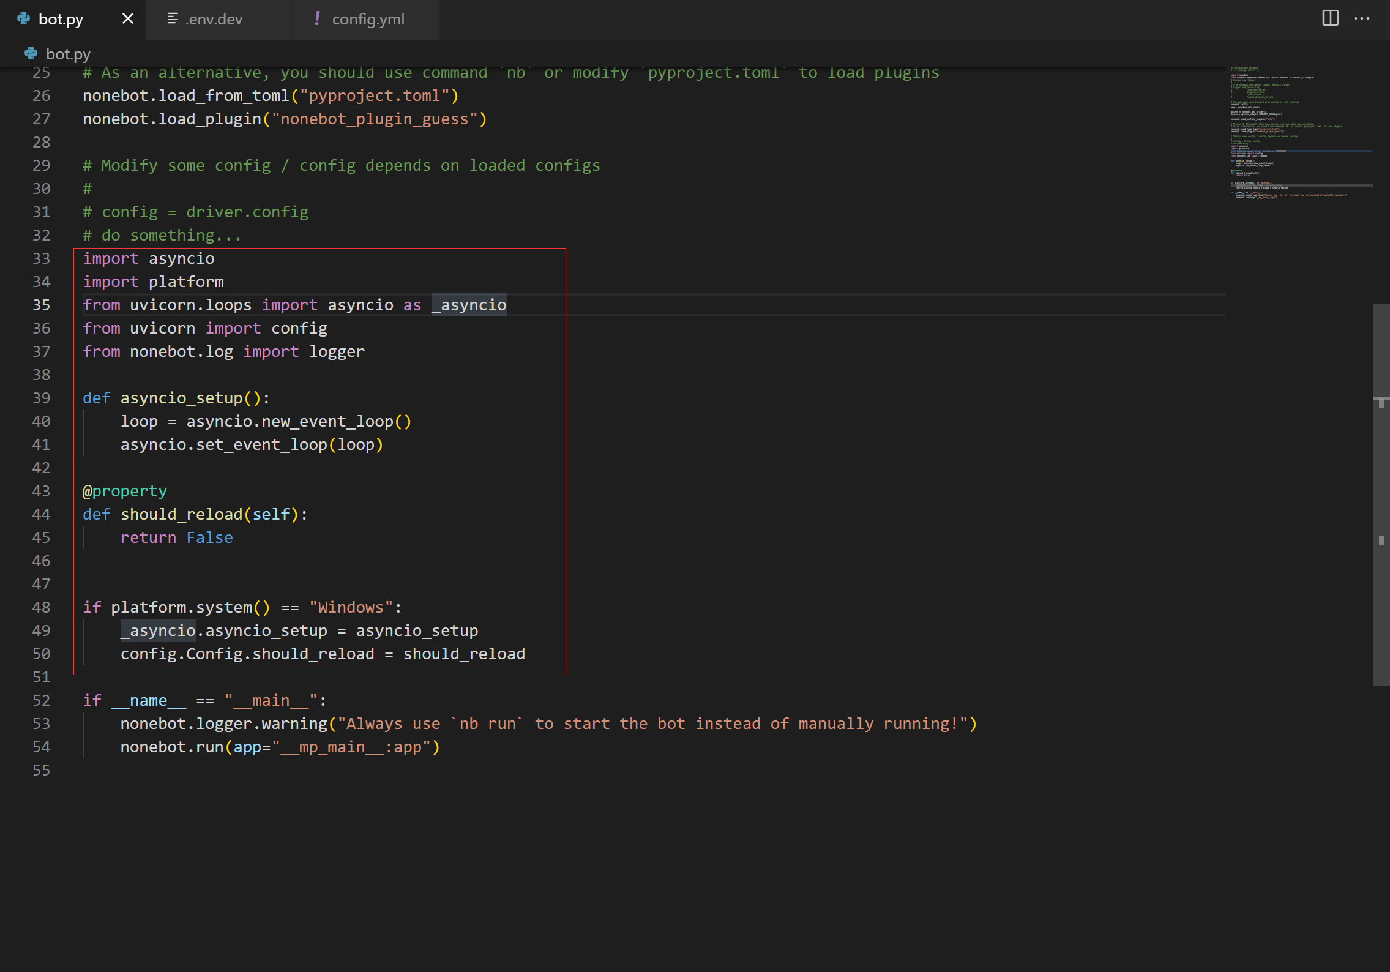Click bot.py in the breadcrumb bar
Image resolution: width=1390 pixels, height=972 pixels.
pyautogui.click(x=68, y=54)
